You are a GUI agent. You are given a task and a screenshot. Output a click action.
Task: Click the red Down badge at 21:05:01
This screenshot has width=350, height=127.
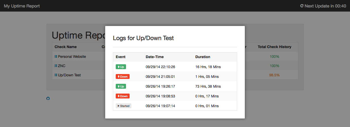123,77
